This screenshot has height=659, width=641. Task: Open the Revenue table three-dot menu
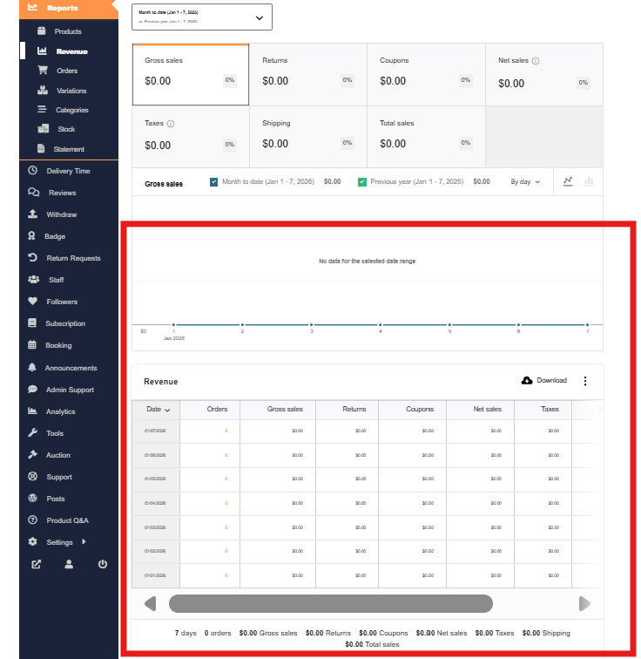585,381
